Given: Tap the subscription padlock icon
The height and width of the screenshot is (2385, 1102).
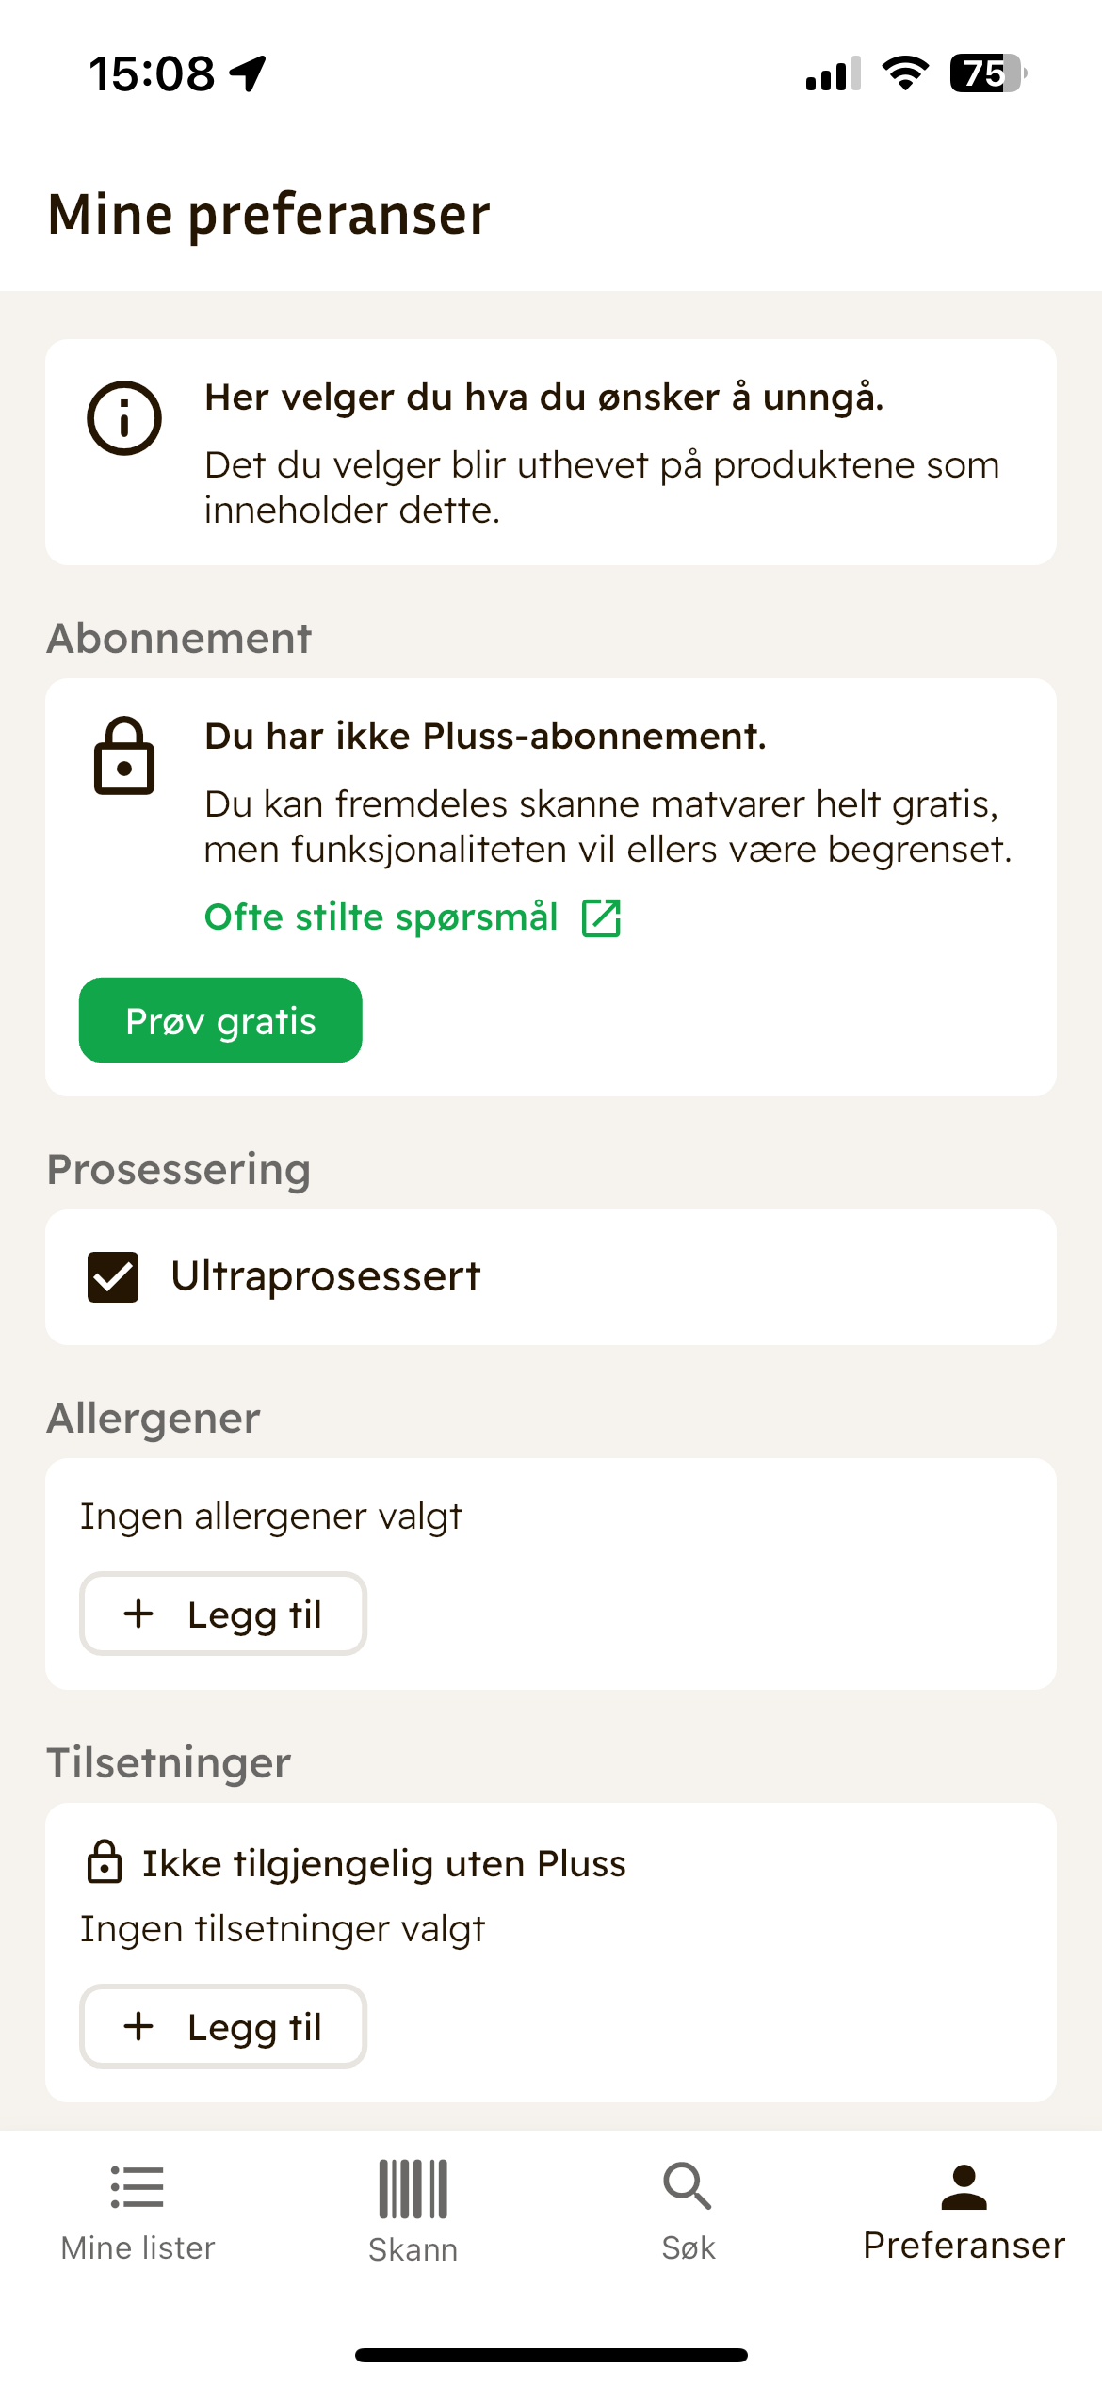Looking at the screenshot, I should click(124, 756).
